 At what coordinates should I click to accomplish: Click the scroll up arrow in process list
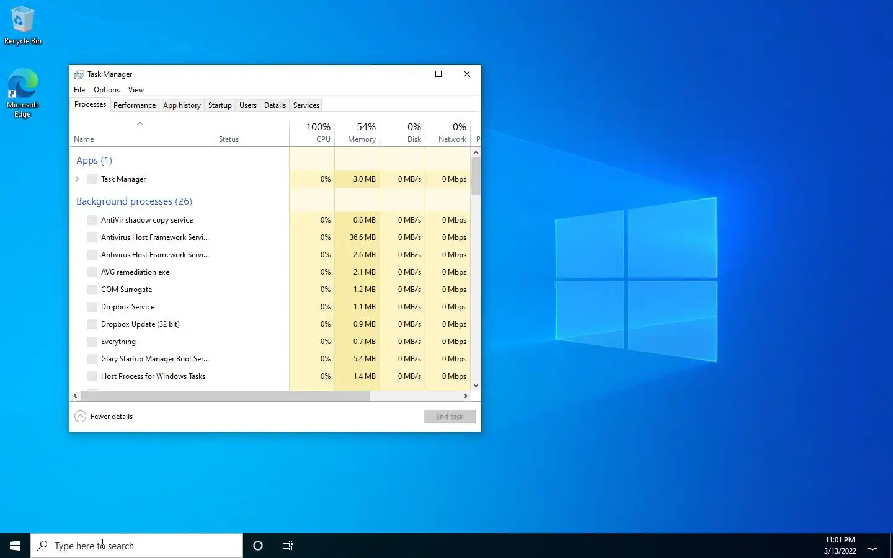[476, 153]
